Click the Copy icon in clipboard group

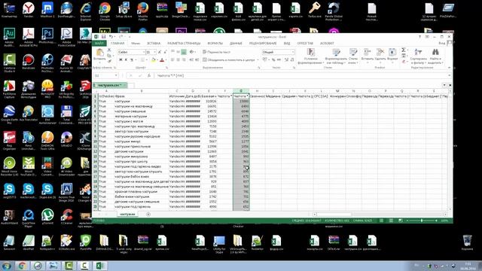click(x=109, y=55)
